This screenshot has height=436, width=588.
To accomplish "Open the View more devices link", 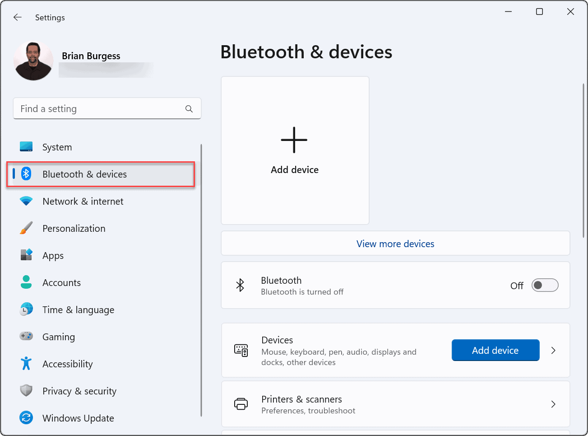I will pos(395,244).
